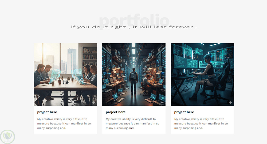The image size is (267, 144).
Task: Open the server room corridor project image
Action: point(134,74)
